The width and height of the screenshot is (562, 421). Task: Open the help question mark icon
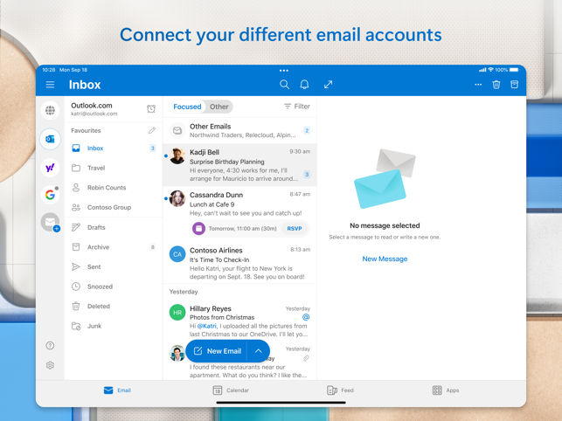coord(50,345)
